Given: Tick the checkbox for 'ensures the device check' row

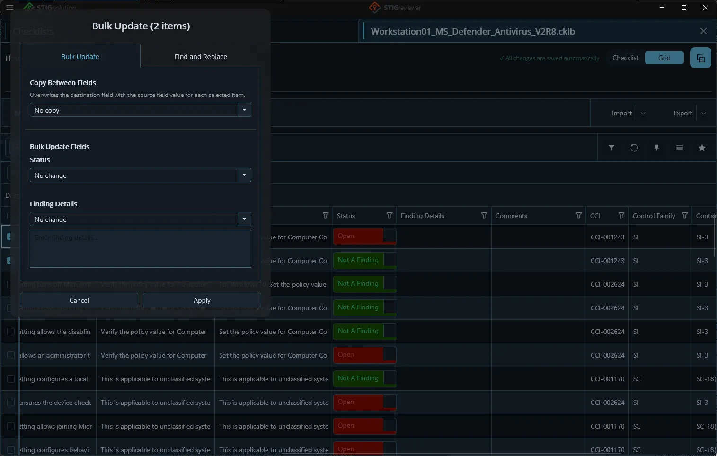Looking at the screenshot, I should [x=11, y=403].
